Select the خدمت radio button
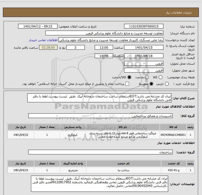The height and width of the screenshot is (195, 202). [x=147, y=77]
